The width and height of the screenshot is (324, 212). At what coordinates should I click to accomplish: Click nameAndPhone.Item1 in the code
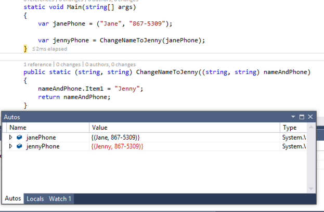(x=70, y=89)
